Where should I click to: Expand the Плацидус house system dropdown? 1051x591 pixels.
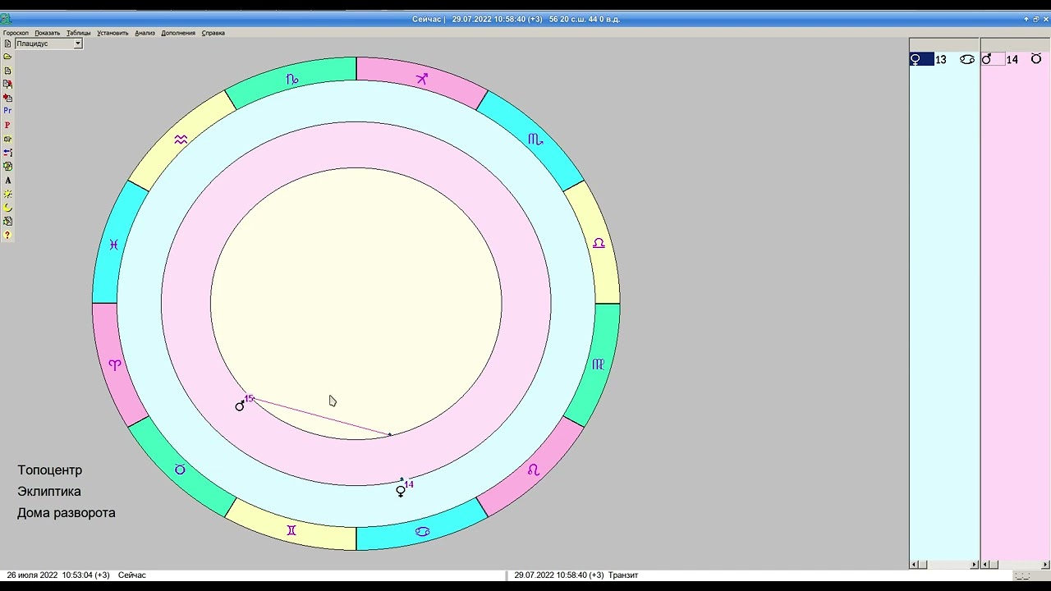coord(78,44)
